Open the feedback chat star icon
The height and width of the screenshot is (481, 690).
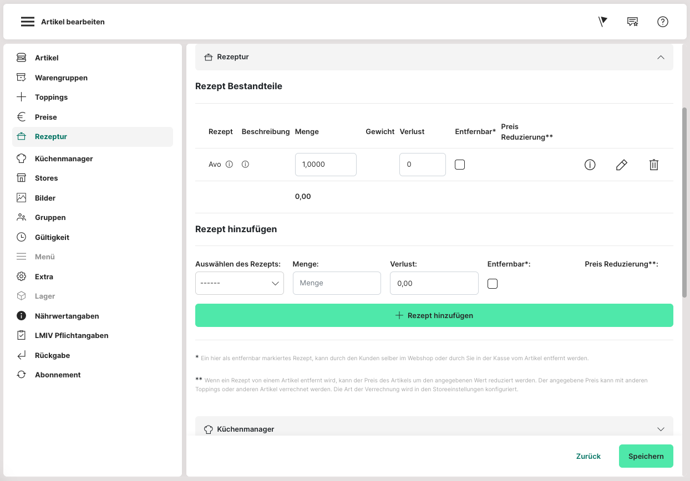[632, 22]
